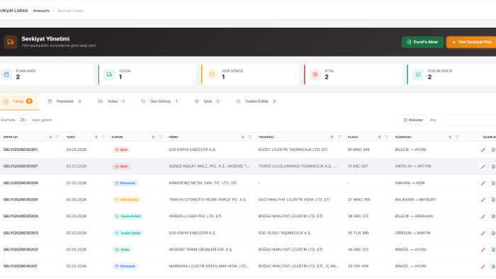Go to Anasayfa breadcrumb link
The width and height of the screenshot is (496, 279).
[x=41, y=11]
